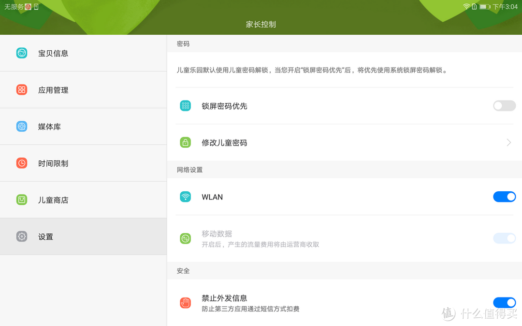Image resolution: width=522 pixels, height=326 pixels.
Task: Turn off the WLAN switch
Action: [x=504, y=197]
